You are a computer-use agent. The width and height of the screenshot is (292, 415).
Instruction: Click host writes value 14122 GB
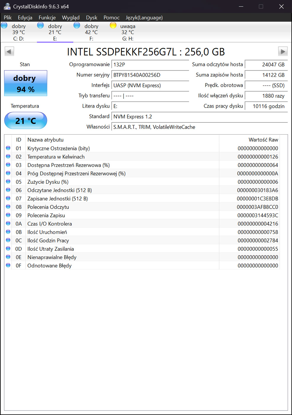pos(266,75)
